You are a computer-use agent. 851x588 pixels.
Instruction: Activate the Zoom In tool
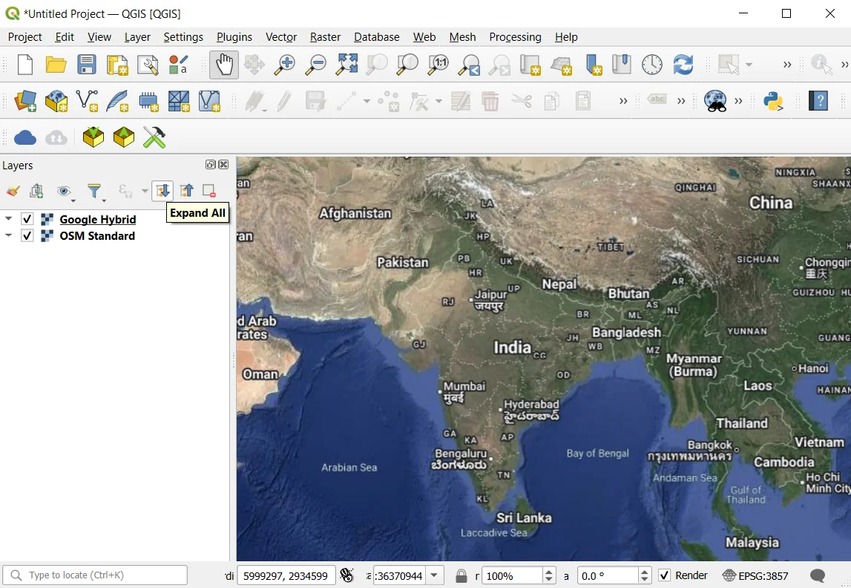click(283, 65)
